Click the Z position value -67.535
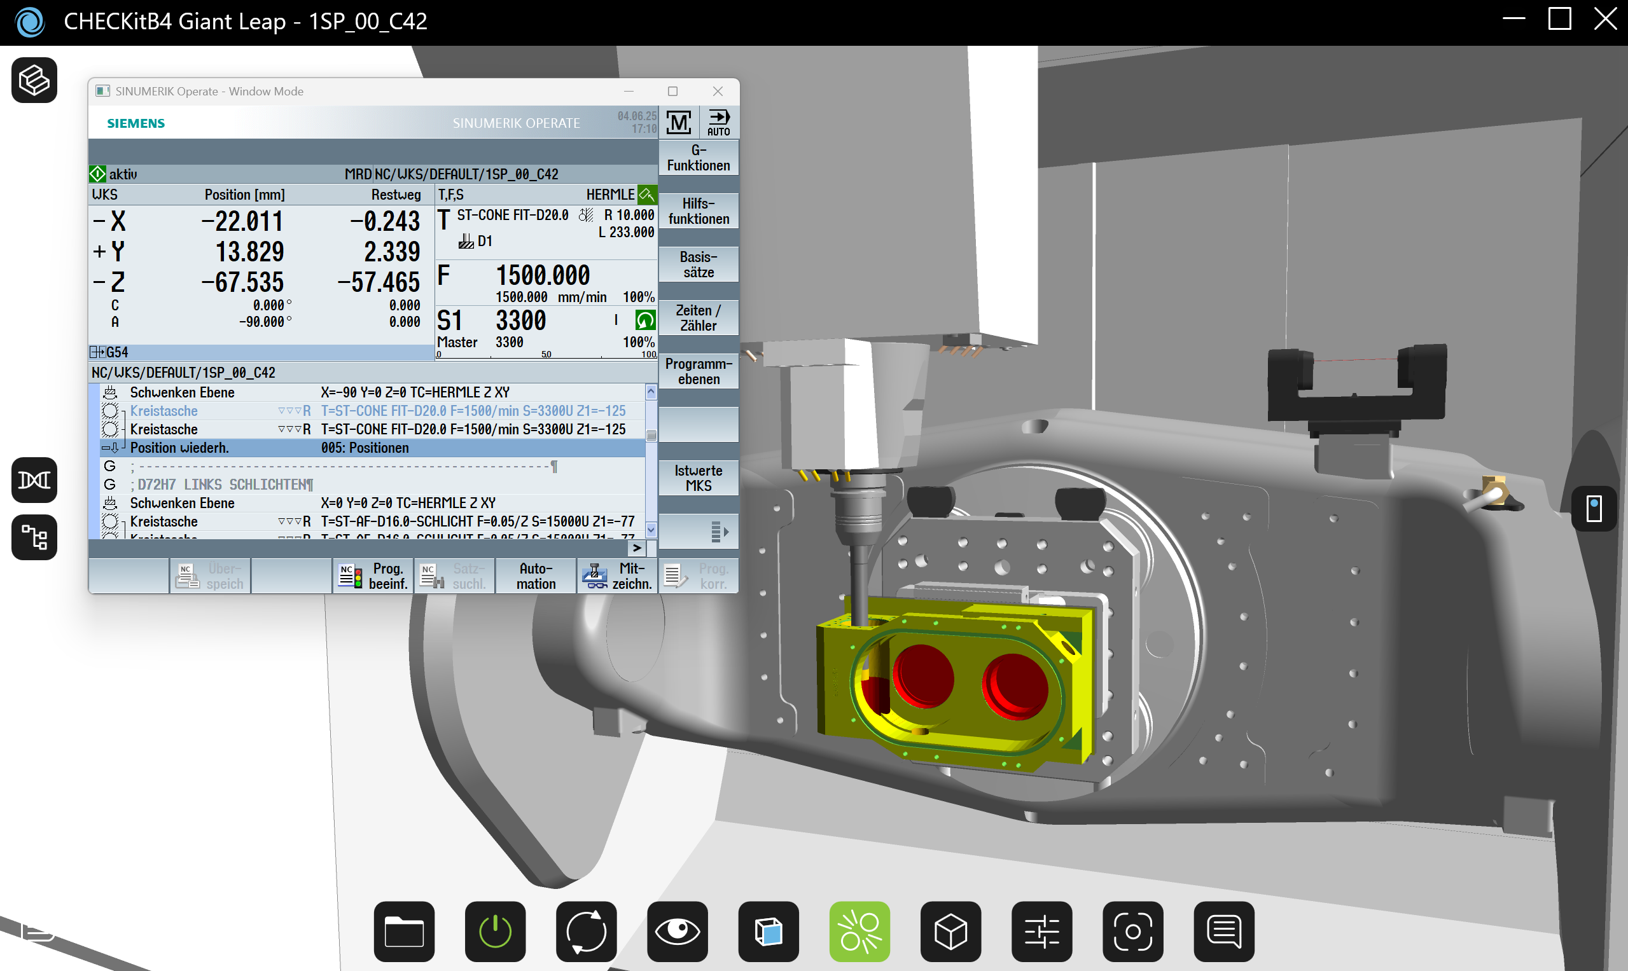1628x971 pixels. [242, 283]
